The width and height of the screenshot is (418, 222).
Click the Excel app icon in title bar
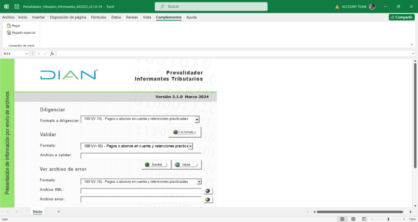[x=7, y=7]
